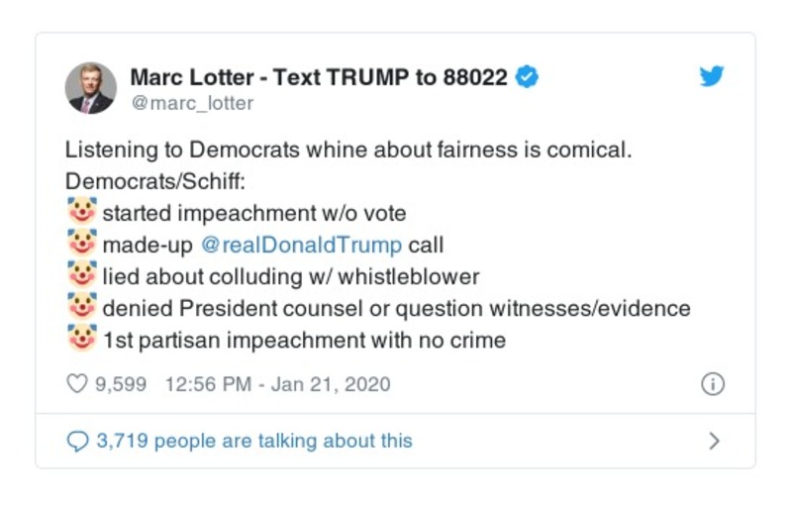The width and height of the screenshot is (791, 508).
Task: Open the tweet info circle icon
Action: (x=712, y=384)
